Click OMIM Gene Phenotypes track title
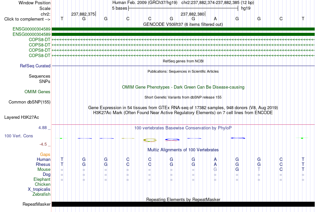The width and height of the screenshot is (315, 212). pyautogui.click(x=183, y=87)
